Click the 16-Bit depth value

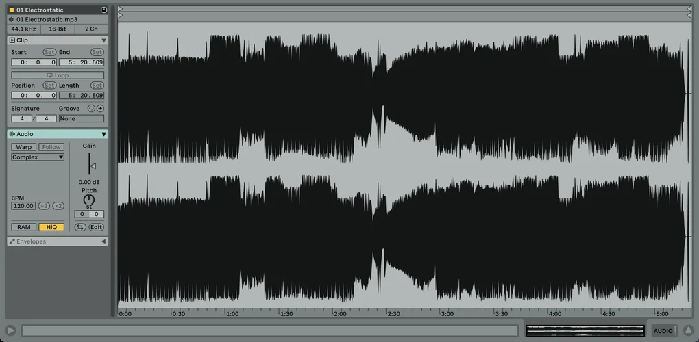(x=57, y=29)
